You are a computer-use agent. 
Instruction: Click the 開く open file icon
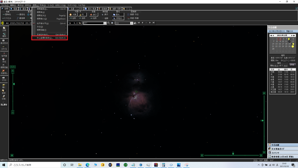coord(4,86)
